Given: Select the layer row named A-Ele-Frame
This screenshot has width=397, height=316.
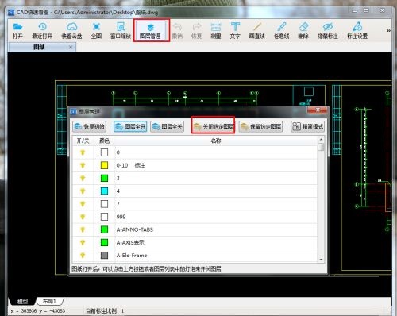Looking at the screenshot, I should tap(195, 255).
